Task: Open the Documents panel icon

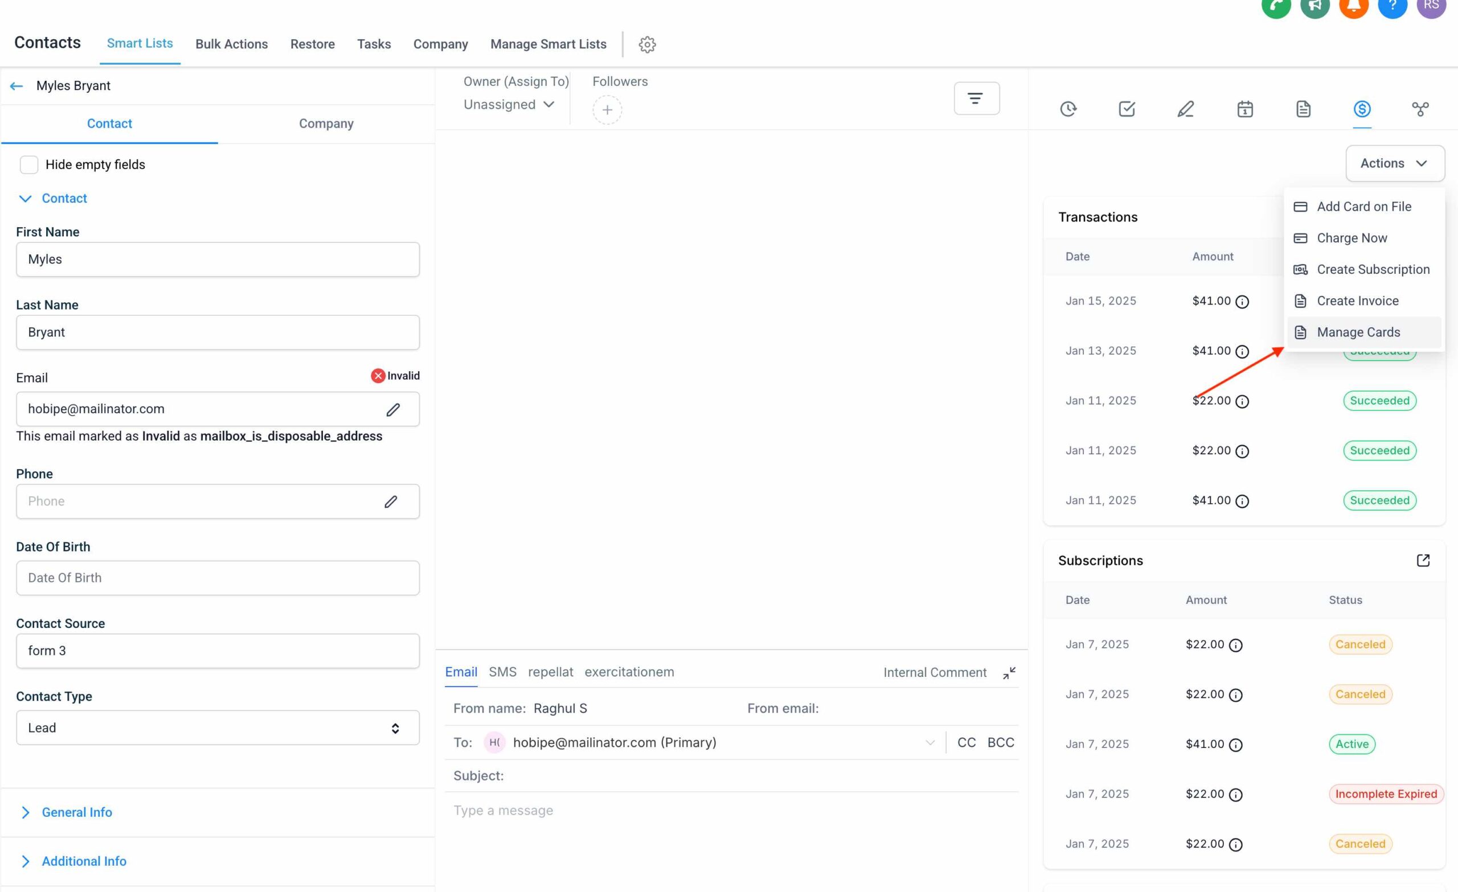Action: 1304,109
